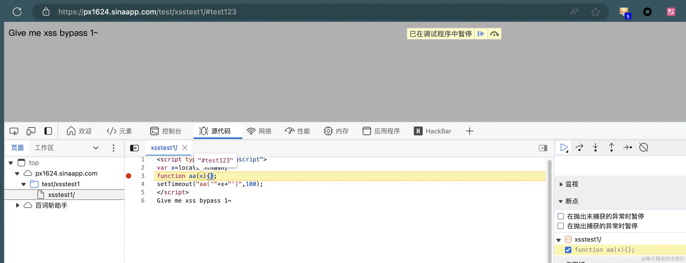View site information via lock icon
The height and width of the screenshot is (263, 686).
[46, 12]
